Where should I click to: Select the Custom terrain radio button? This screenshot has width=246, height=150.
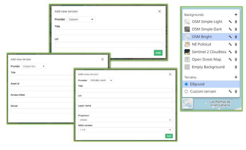(x=186, y=91)
